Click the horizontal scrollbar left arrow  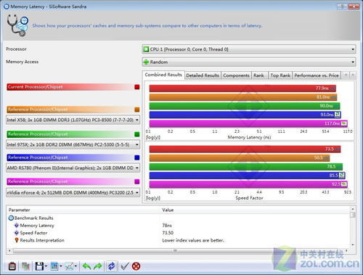[9, 250]
